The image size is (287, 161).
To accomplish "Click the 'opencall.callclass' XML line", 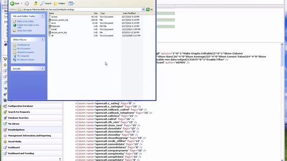I will point(106,116).
